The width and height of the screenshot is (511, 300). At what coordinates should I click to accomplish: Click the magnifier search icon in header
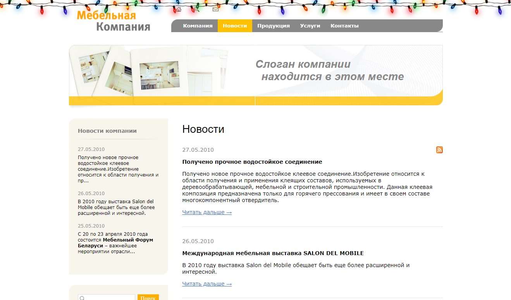pos(197,10)
